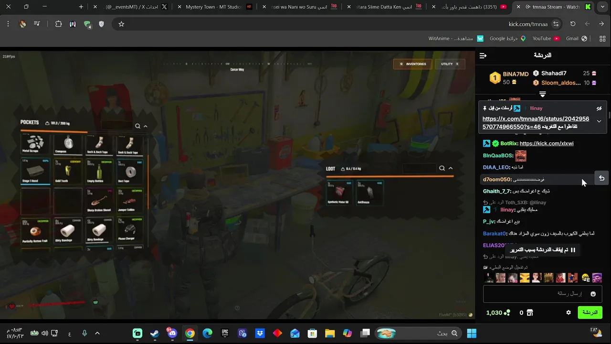Click the username Sloom_aldos in the leaderboard
Image resolution: width=611 pixels, height=344 pixels.
click(x=561, y=83)
